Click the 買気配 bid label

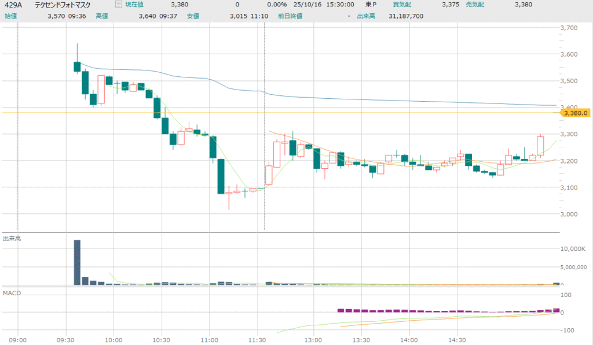402,5
